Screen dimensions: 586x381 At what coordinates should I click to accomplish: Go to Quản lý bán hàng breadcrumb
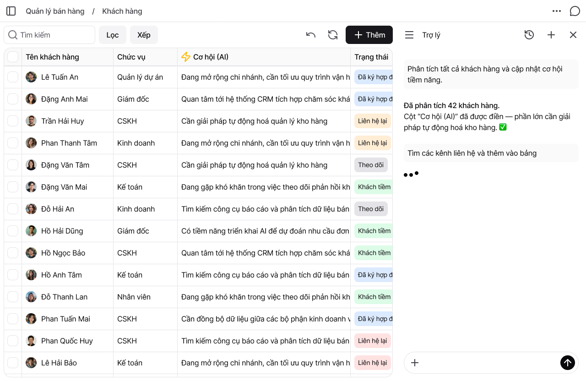pyautogui.click(x=55, y=11)
